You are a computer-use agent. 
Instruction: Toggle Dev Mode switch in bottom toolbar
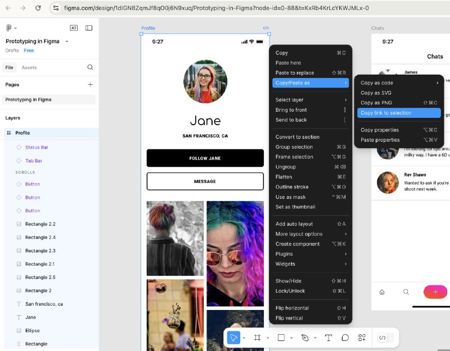click(x=386, y=338)
